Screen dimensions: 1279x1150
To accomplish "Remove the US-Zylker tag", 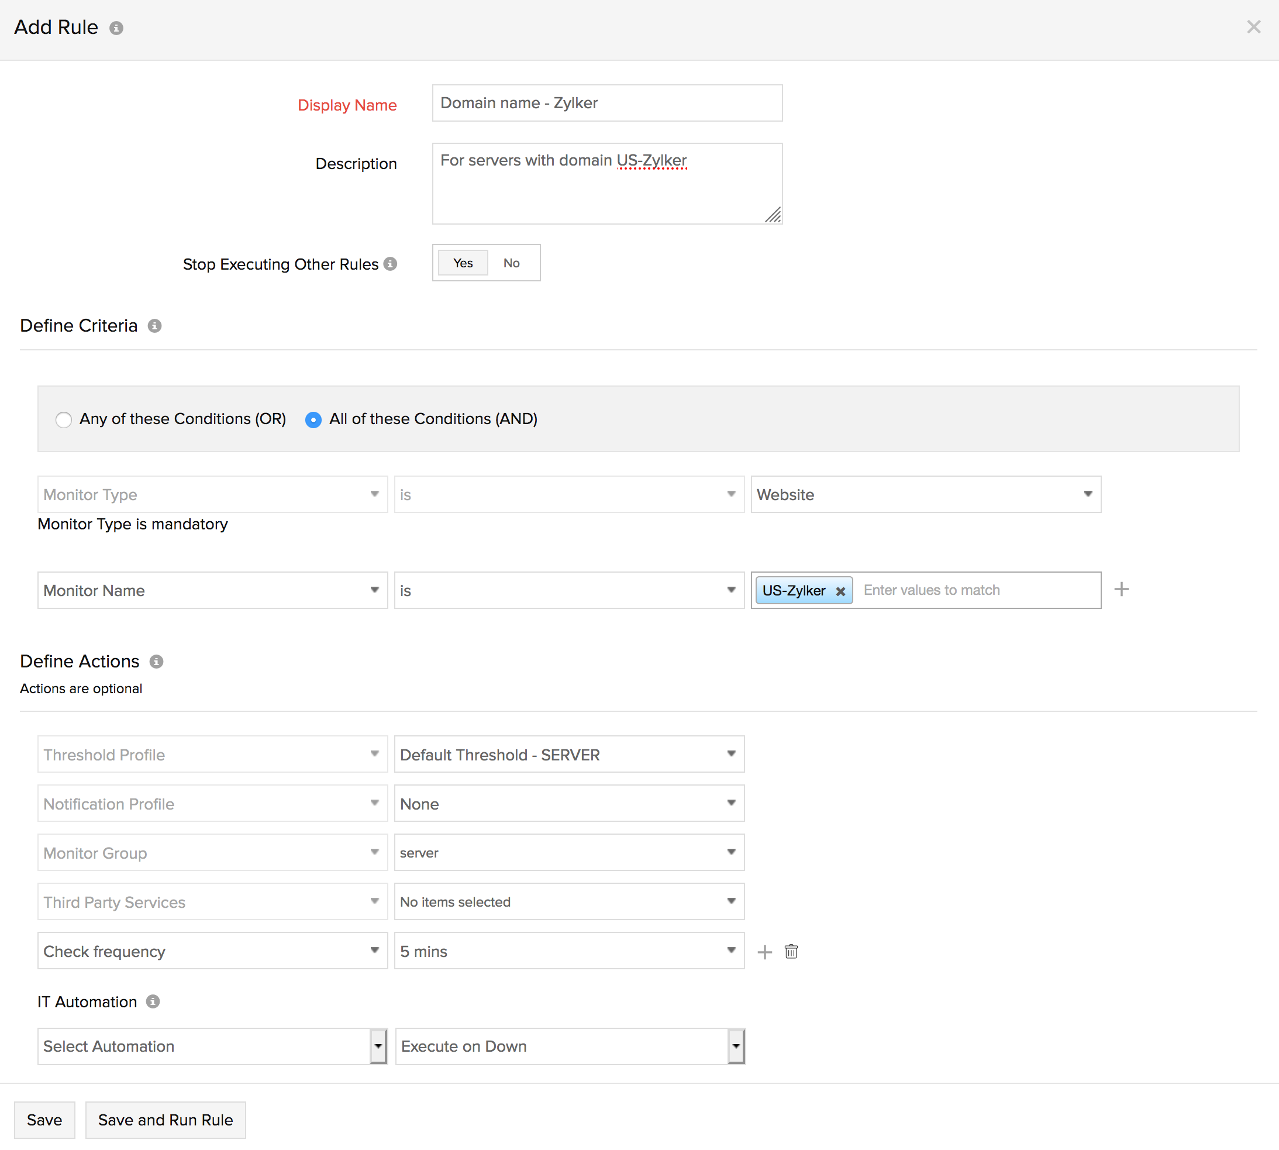I will [x=840, y=591].
